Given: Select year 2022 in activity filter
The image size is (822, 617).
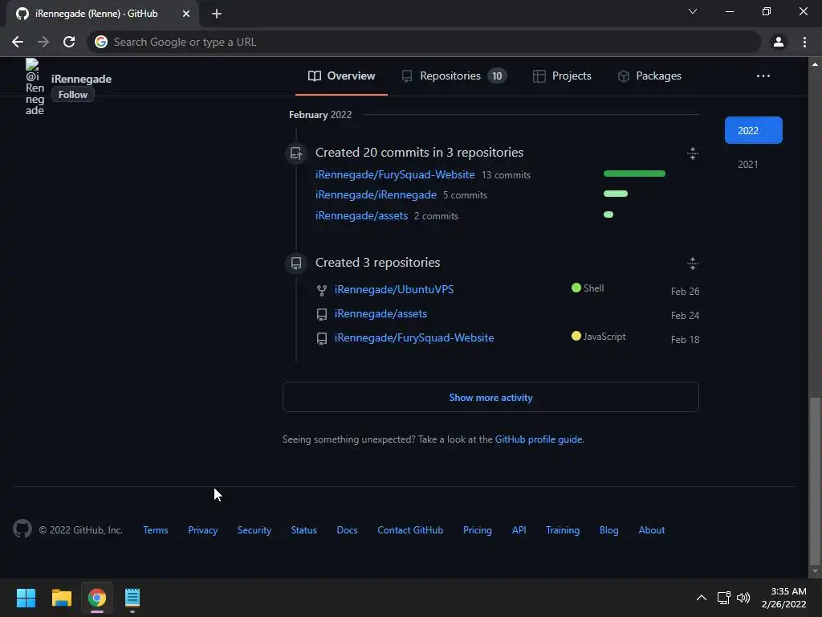Looking at the screenshot, I should pos(753,130).
